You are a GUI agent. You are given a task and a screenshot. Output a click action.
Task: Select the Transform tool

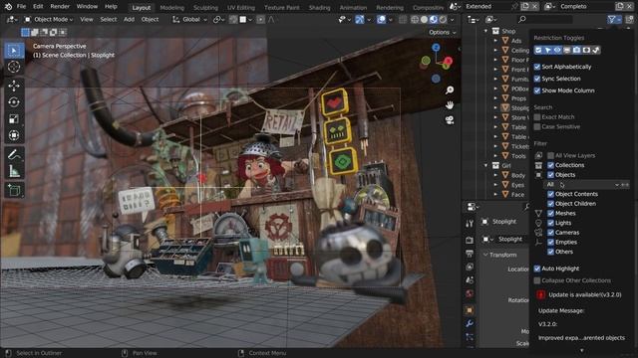[14, 135]
